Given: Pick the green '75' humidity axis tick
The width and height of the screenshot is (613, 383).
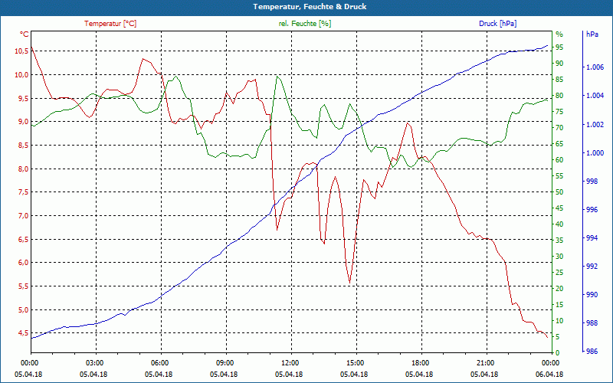Looking at the screenshot, I should click(x=559, y=112).
